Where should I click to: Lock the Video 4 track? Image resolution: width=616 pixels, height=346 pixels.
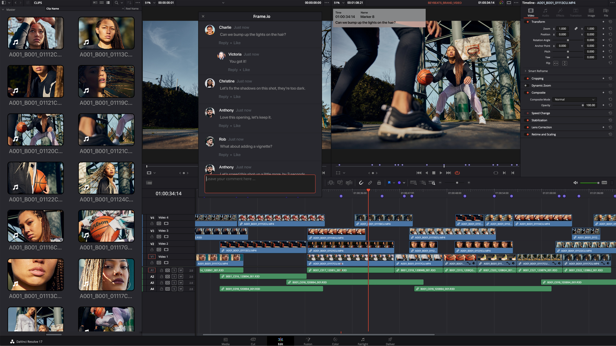[x=152, y=223]
